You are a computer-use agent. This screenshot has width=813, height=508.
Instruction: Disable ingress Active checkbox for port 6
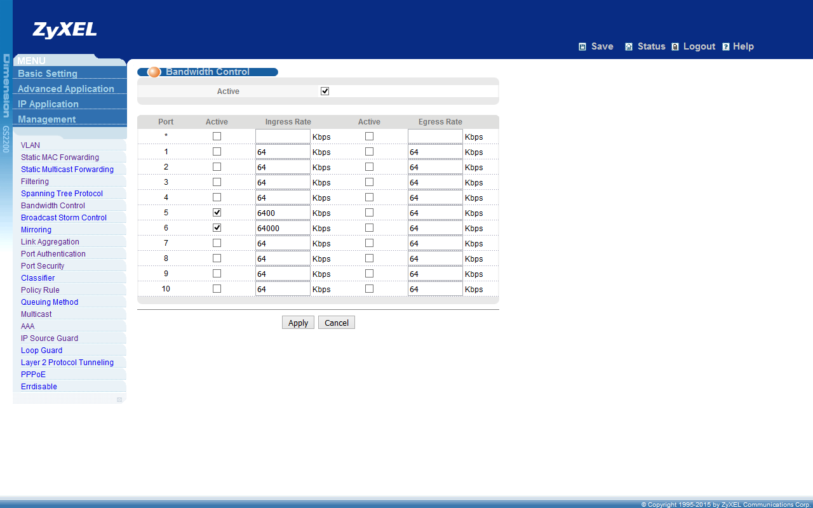click(217, 228)
